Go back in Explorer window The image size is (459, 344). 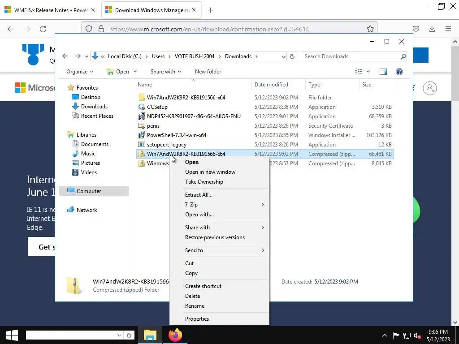pyautogui.click(x=65, y=56)
